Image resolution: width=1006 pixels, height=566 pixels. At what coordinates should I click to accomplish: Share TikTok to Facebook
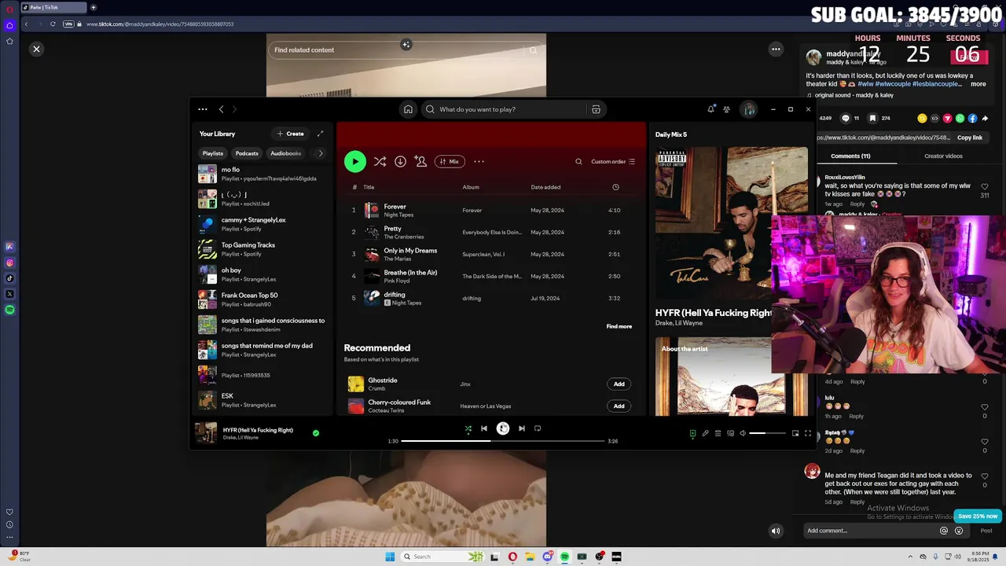972,118
